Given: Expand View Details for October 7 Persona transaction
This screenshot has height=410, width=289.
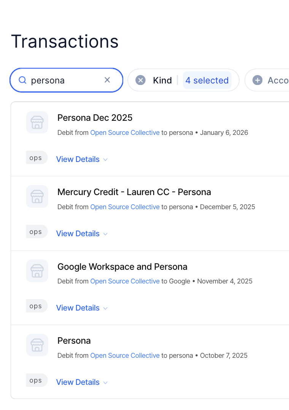Looking at the screenshot, I should (82, 382).
